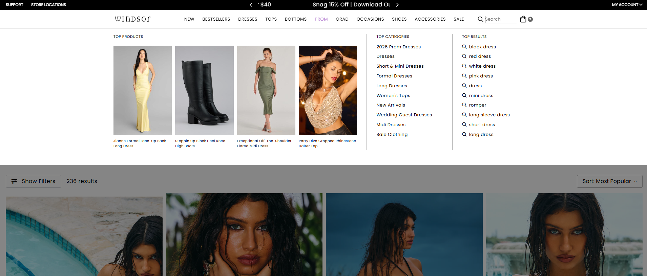Open the 2026 Prom Dresses category
Image resolution: width=647 pixels, height=276 pixels.
398,47
